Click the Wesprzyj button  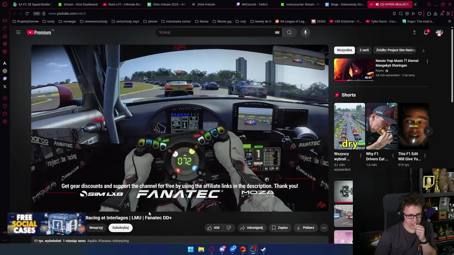click(96, 228)
